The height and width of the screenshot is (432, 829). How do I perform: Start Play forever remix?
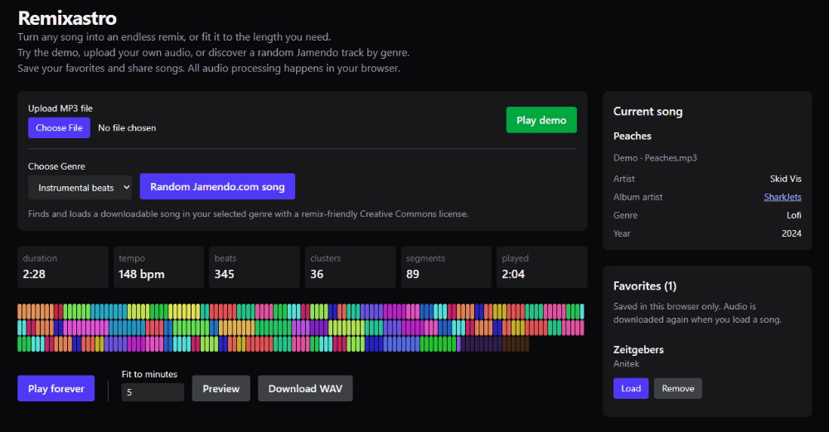pyautogui.click(x=56, y=388)
